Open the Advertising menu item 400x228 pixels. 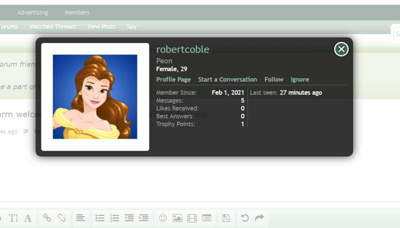32,12
